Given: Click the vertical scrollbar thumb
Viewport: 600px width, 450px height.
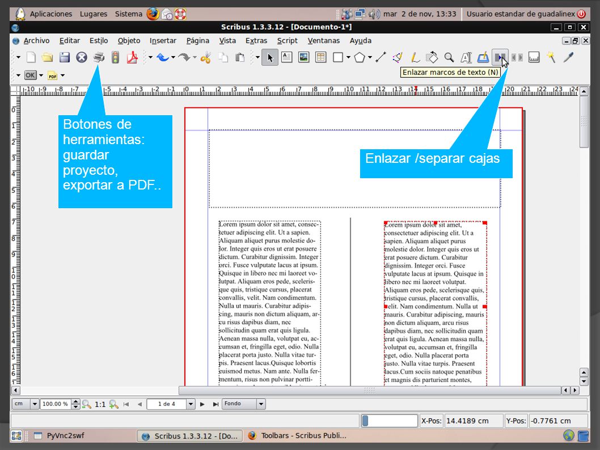Looking at the screenshot, I should click(584, 122).
